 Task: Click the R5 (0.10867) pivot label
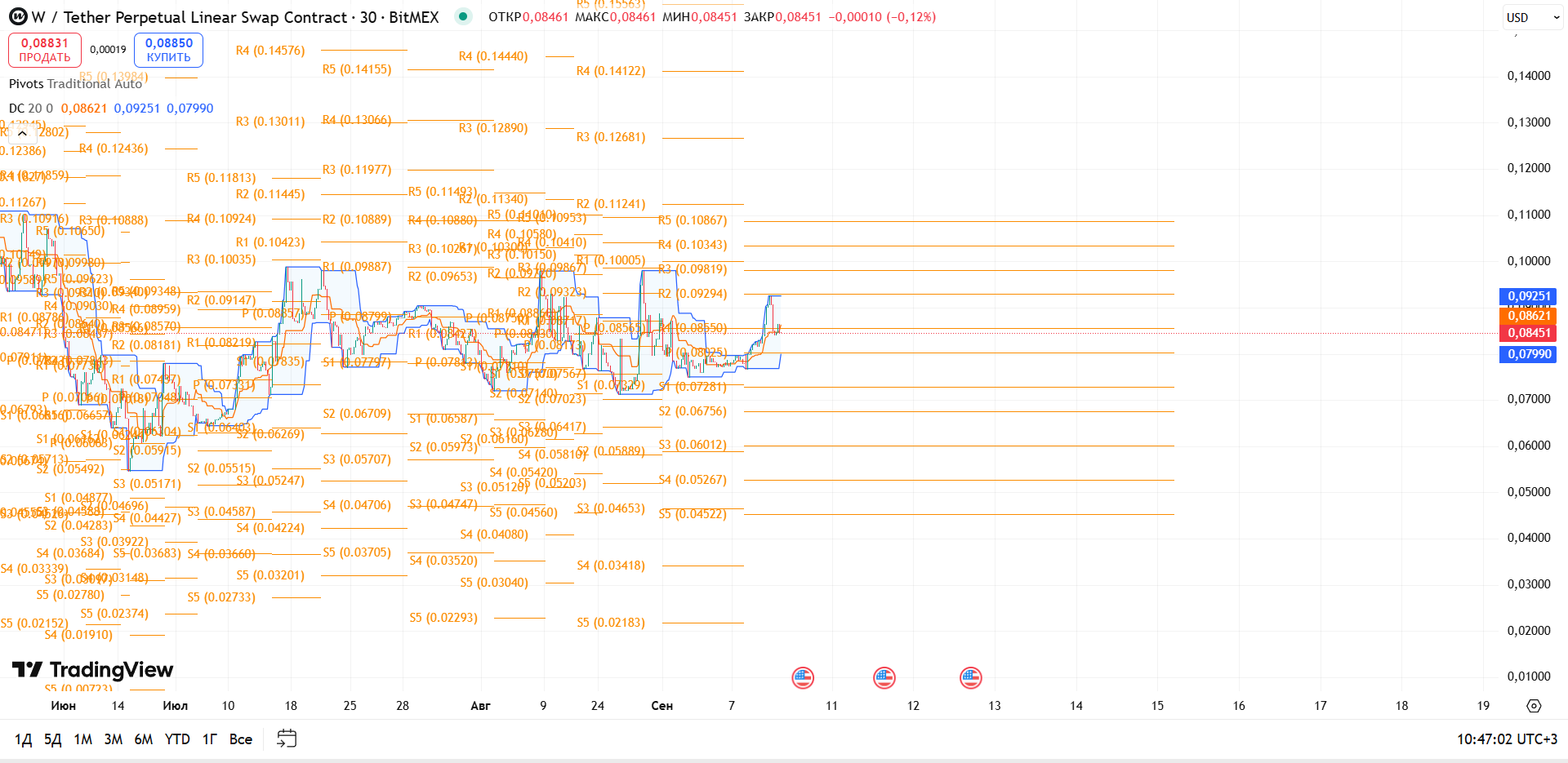(693, 220)
